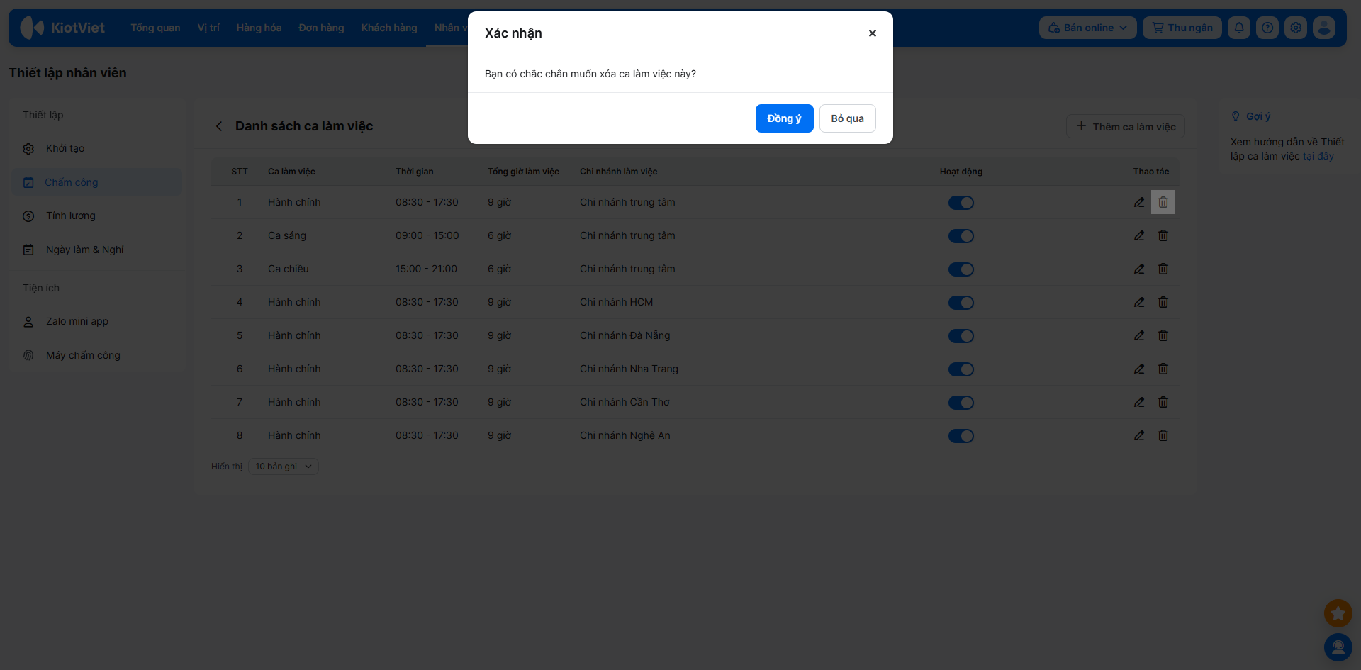This screenshot has width=1361, height=670.
Task: Edit the Chi nhánh Cần Thơ shift
Action: point(1139,402)
